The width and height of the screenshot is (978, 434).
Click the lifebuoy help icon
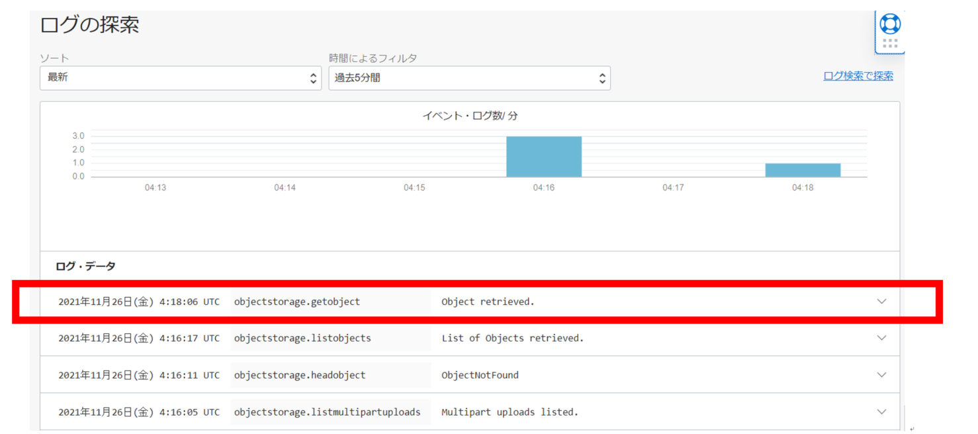pos(890,24)
